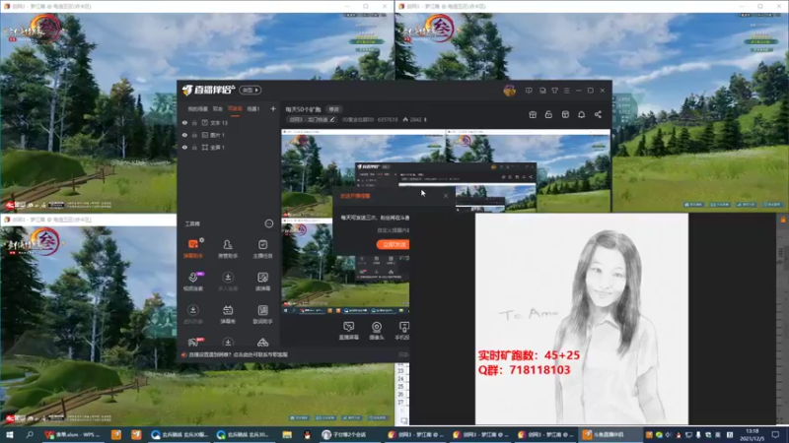Open the hamburger menu in title bar

pyautogui.click(x=566, y=91)
